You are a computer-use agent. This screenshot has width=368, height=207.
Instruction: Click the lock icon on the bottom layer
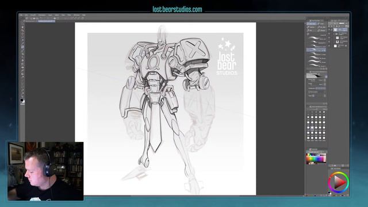pyautogui.click(x=346, y=46)
